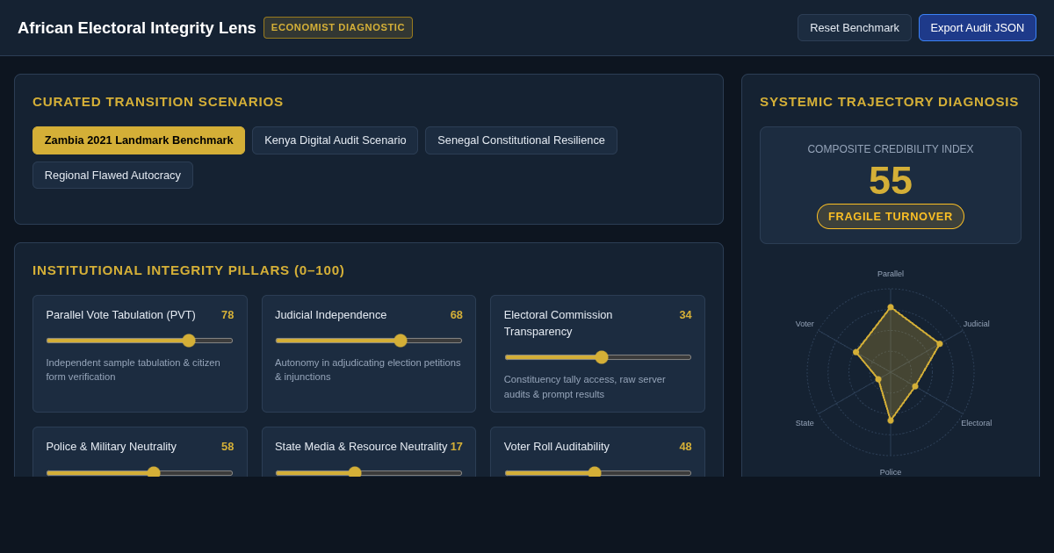Click the State Media neutrality value 17
Viewport: 1054px width, 553px height.
tap(457, 447)
